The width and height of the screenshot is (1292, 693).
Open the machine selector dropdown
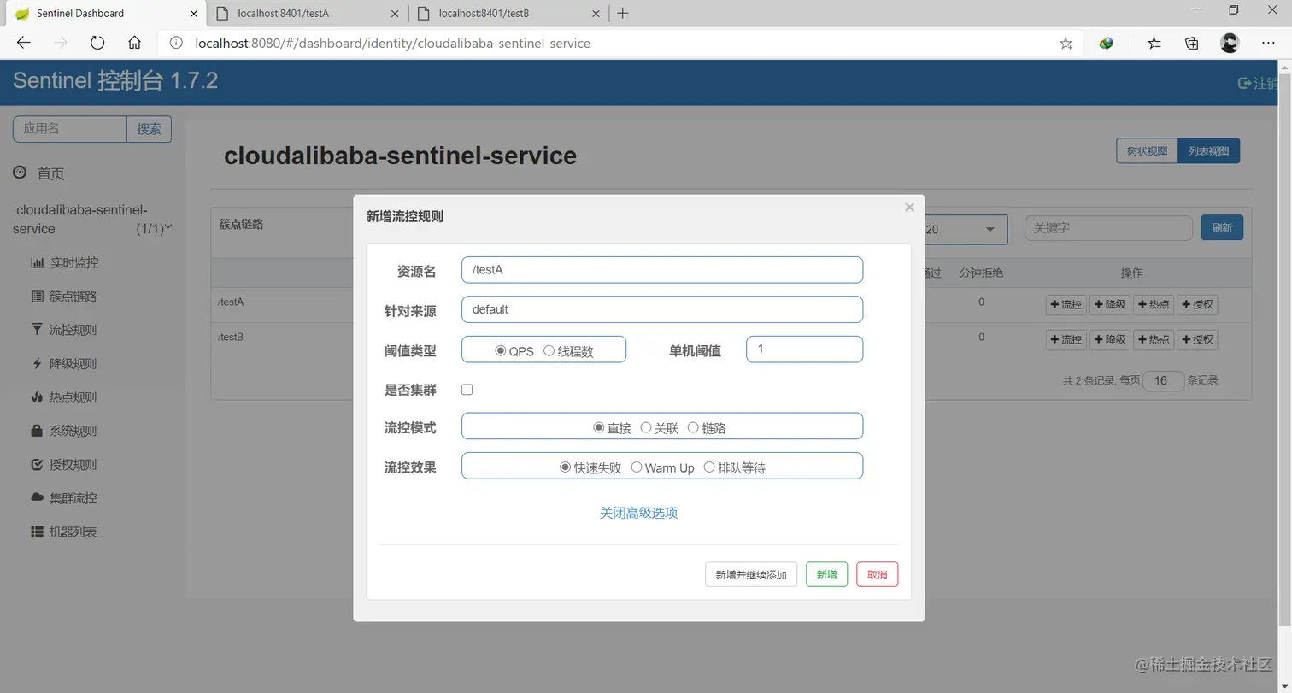966,229
